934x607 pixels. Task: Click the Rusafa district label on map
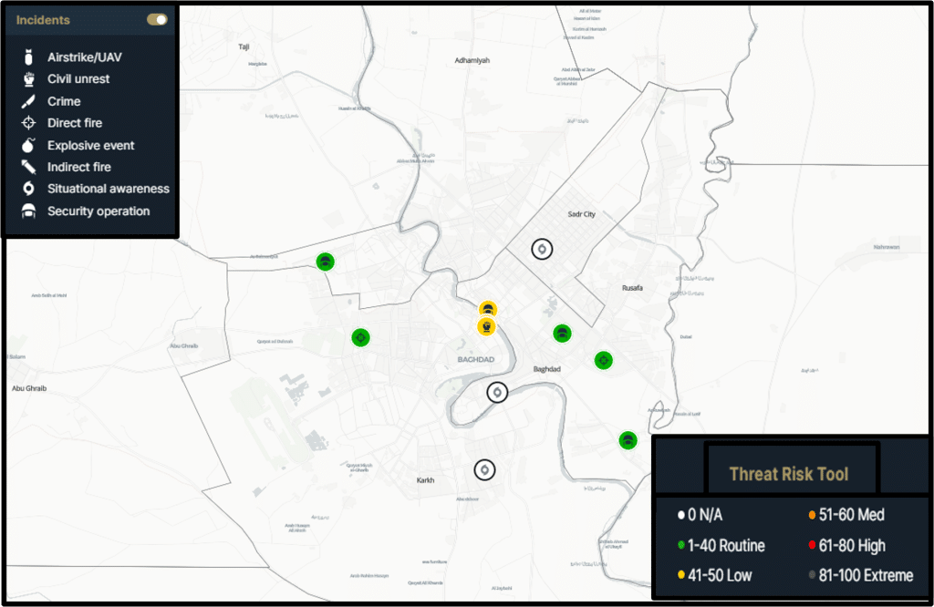pos(632,288)
